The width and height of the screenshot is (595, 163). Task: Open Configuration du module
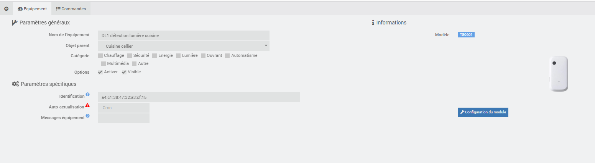(483, 112)
